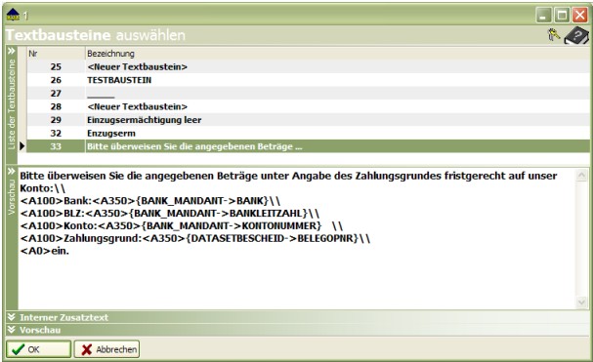Sort by the Nr column header

[x=56, y=54]
